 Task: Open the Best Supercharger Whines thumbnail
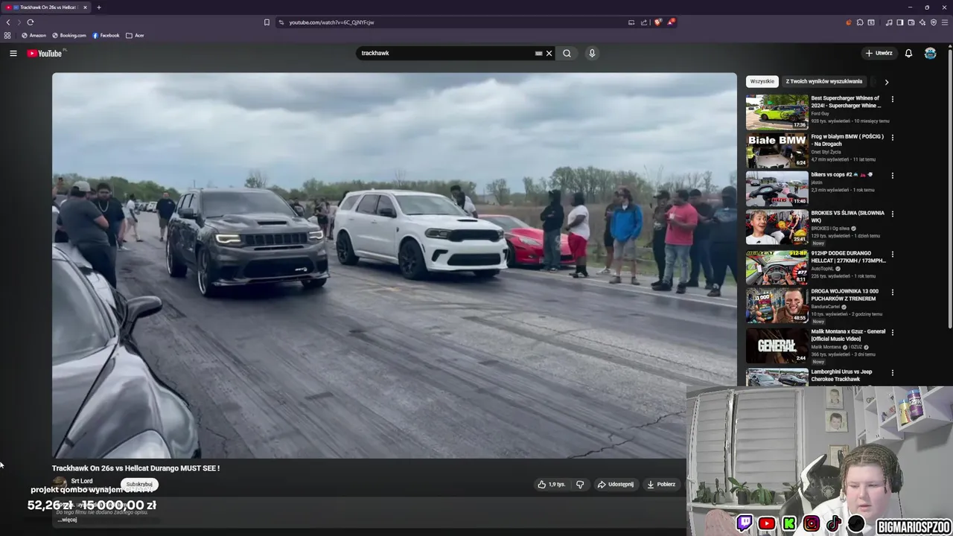777,112
